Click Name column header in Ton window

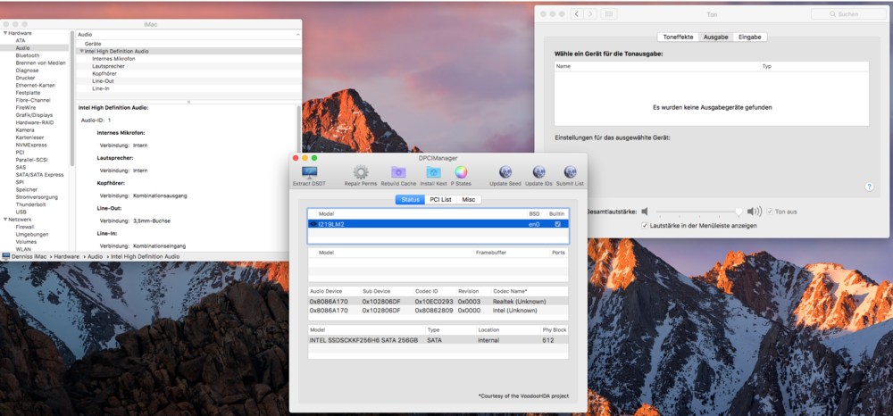(657, 66)
